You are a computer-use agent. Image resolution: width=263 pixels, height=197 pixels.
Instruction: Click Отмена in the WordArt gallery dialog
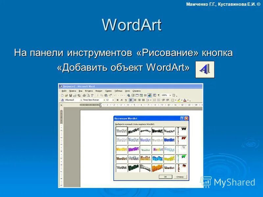point(180,177)
